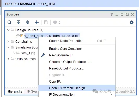Viewport: 139px width, 97px height.
Task: Close the Sources panel
Action: point(132,14)
